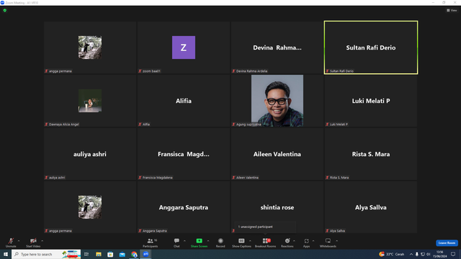Open the Chat panel
Viewport: 461px width, 259px height.
point(176,242)
